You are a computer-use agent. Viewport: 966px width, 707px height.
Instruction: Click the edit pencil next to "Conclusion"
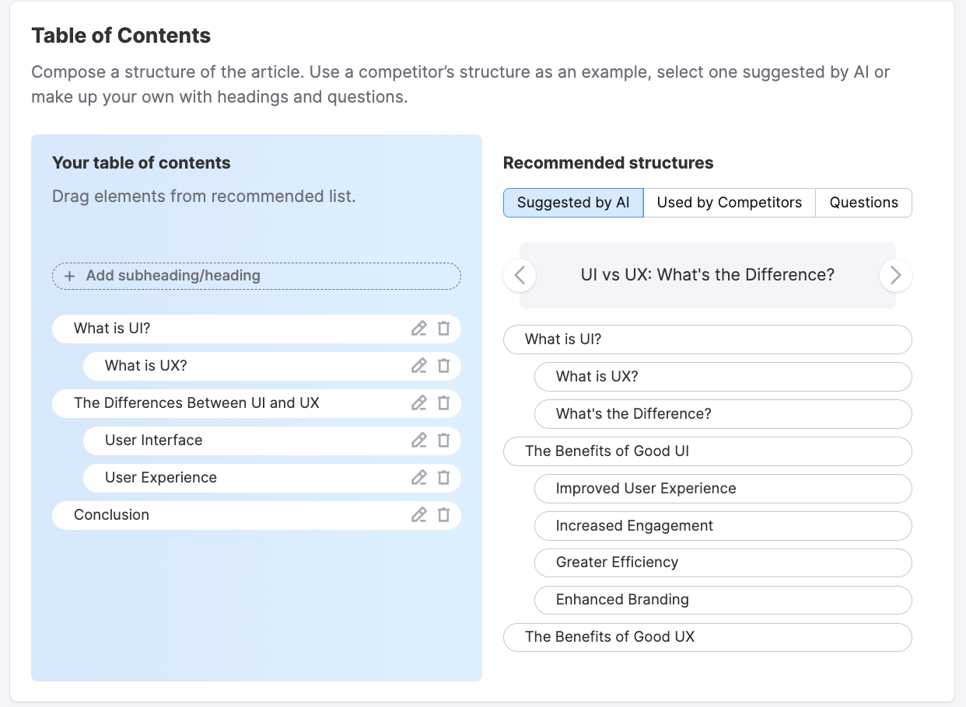tap(419, 514)
